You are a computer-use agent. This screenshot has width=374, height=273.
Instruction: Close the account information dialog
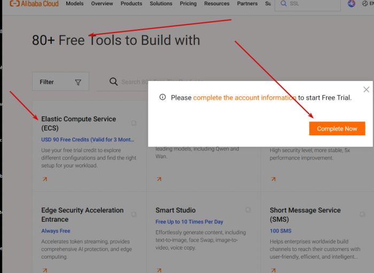[x=366, y=90]
